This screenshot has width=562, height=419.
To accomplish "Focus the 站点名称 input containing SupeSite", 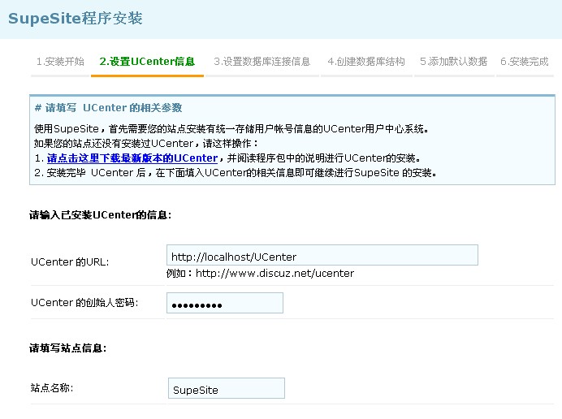I will [x=226, y=388].
